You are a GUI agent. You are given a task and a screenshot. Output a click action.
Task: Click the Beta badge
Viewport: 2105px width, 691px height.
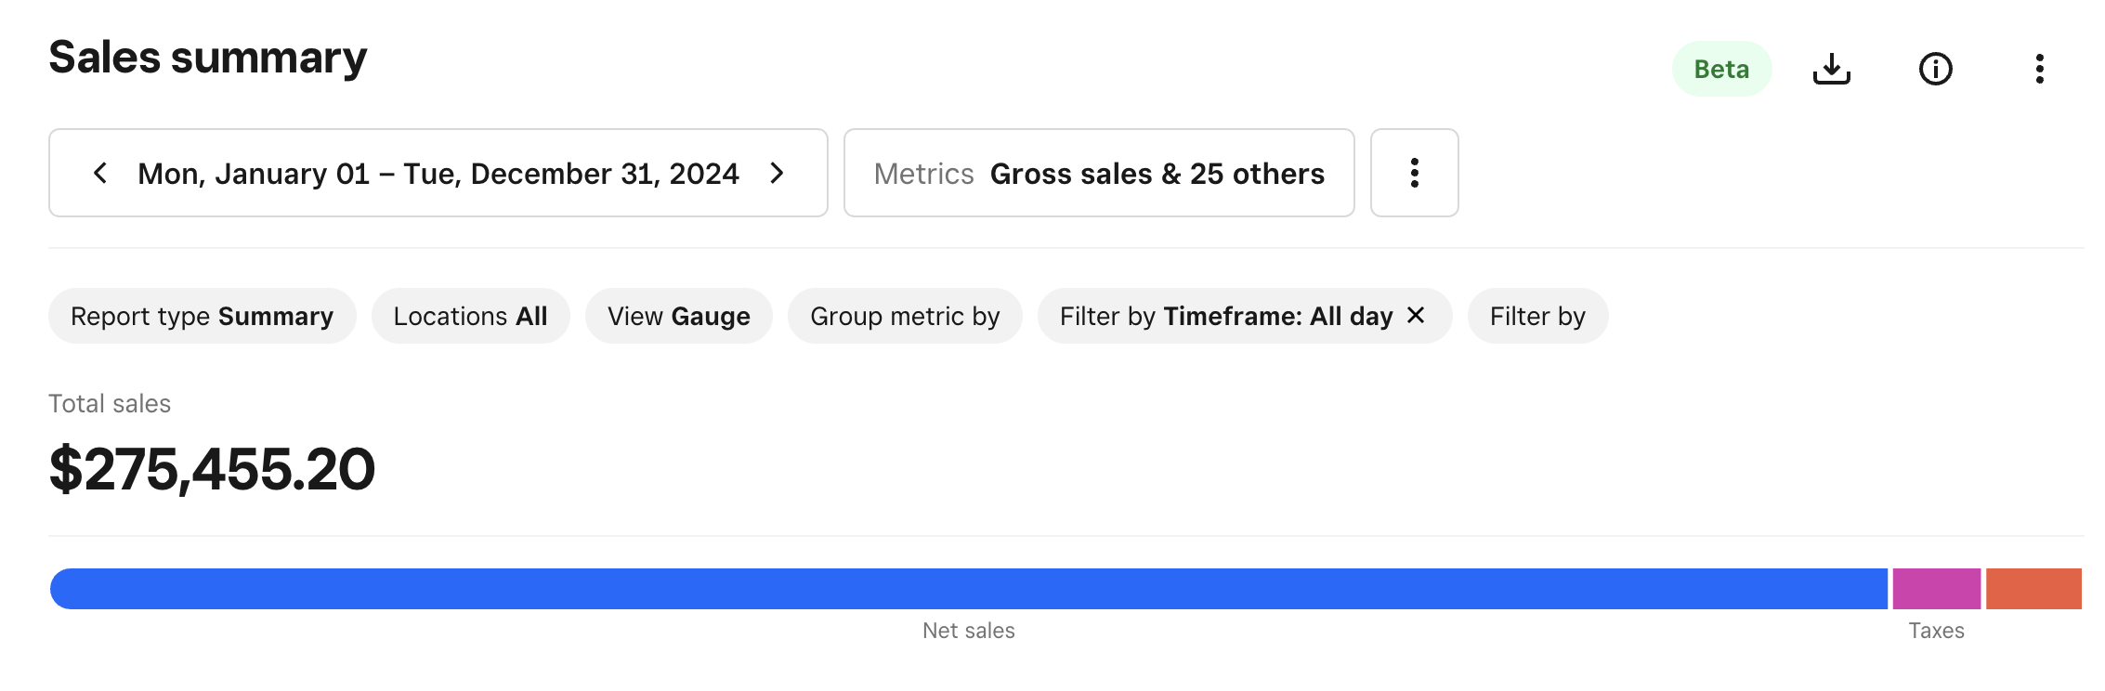(1721, 69)
